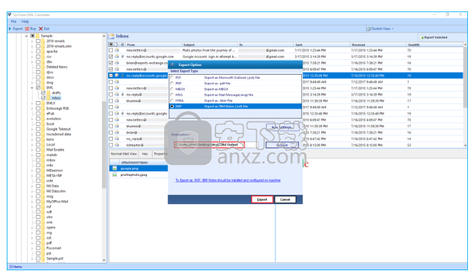The height and width of the screenshot is (279, 474).
Task: Open the Help menu
Action: tap(25, 22)
